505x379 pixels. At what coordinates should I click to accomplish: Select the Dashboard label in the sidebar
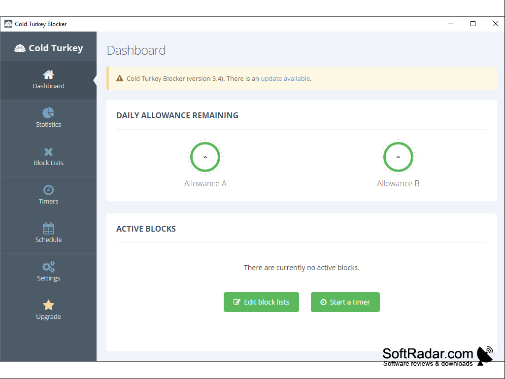pos(48,86)
